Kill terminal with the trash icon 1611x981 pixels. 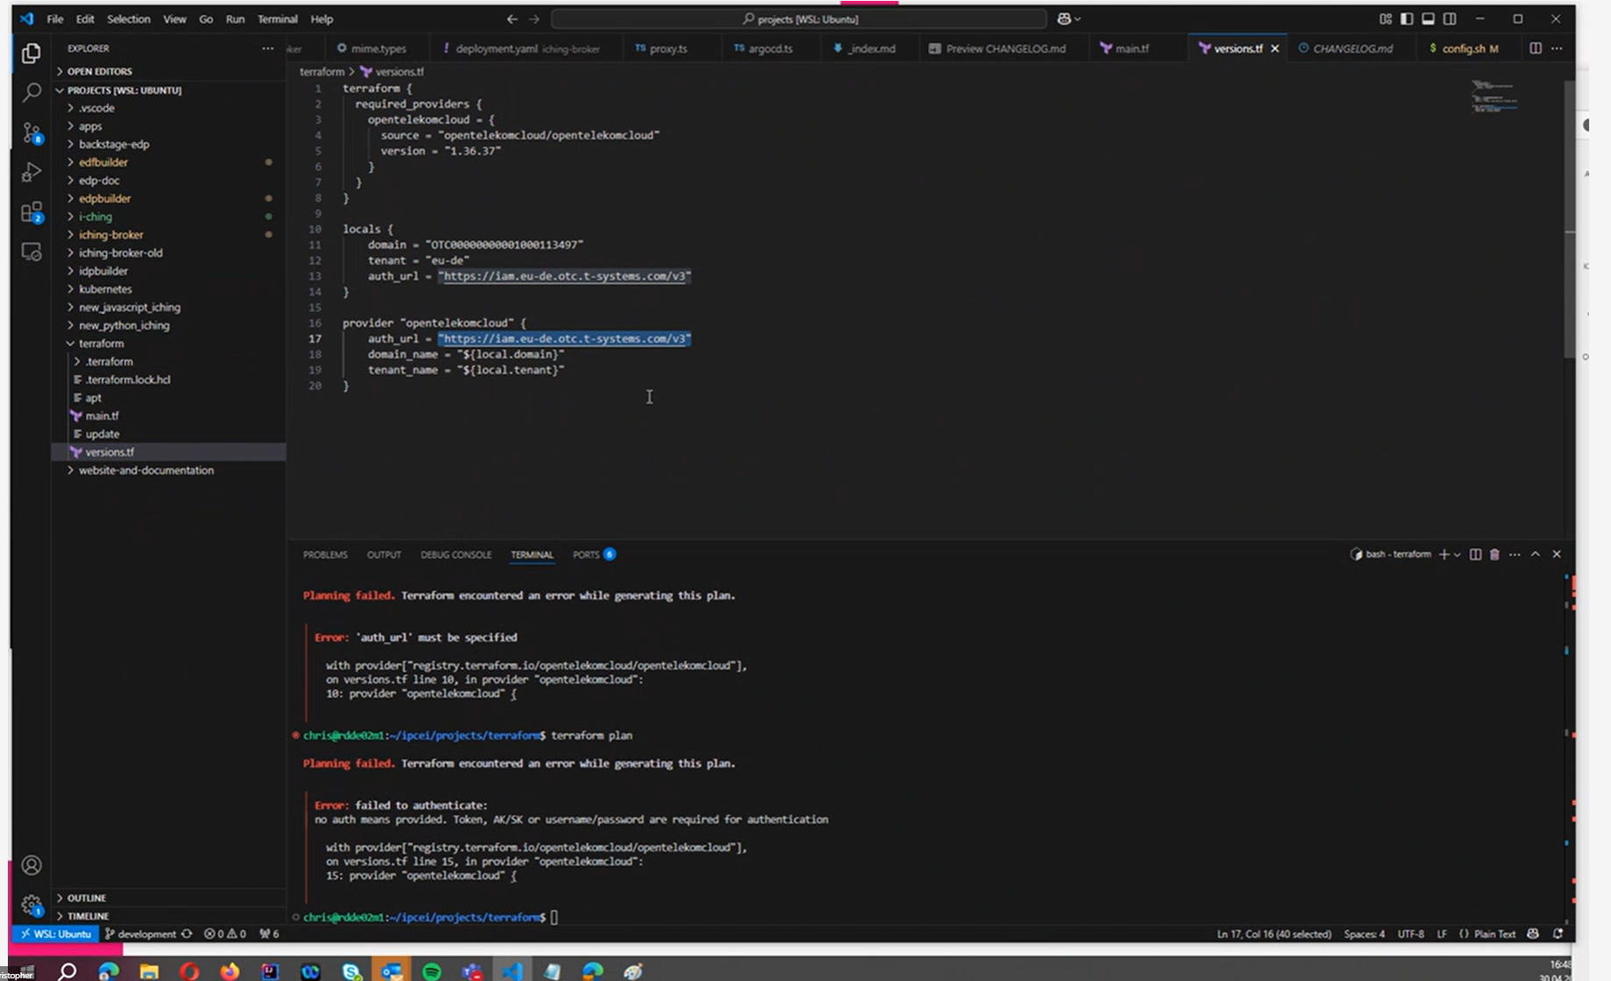point(1494,554)
